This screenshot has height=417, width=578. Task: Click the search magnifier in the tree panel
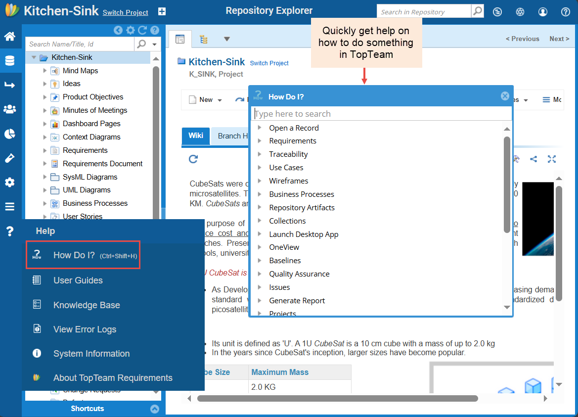point(141,44)
